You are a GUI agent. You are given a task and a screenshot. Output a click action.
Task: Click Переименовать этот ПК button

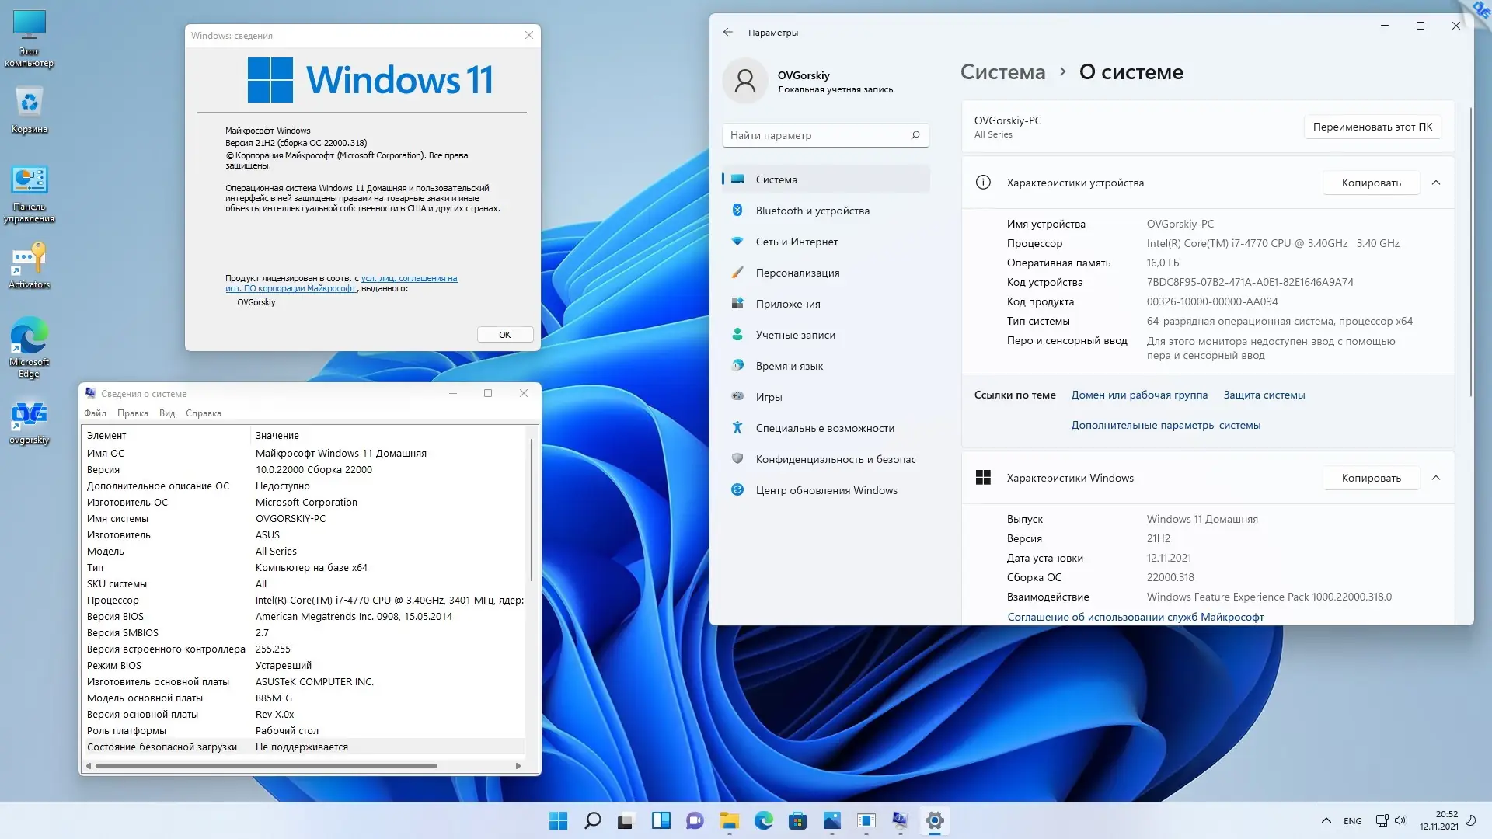[1372, 127]
